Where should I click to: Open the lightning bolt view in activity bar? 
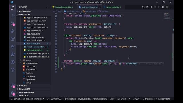(13, 62)
